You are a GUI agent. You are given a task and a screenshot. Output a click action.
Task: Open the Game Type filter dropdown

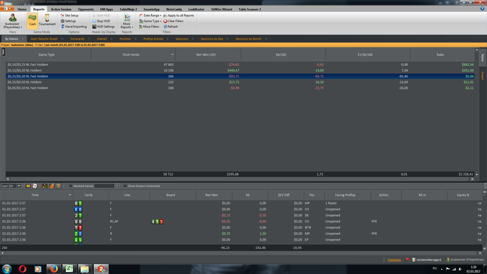[150, 21]
